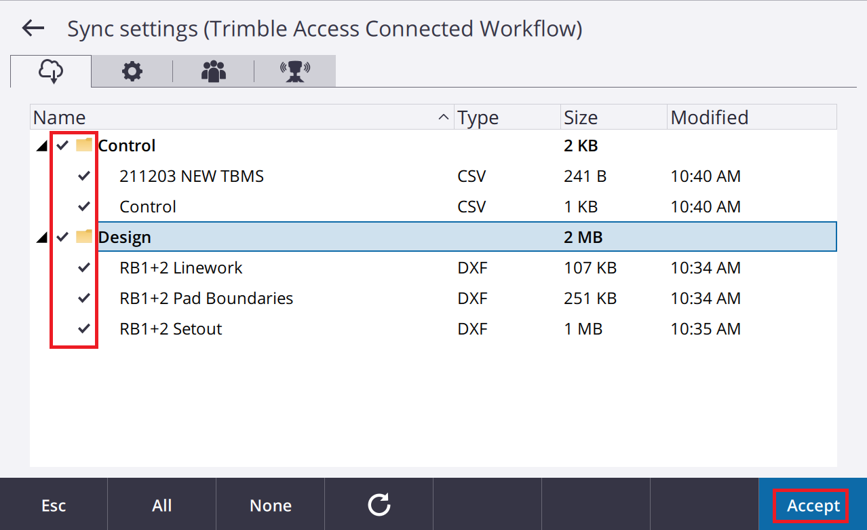Uncheck the 211203 NEW TBMS file

tap(83, 176)
